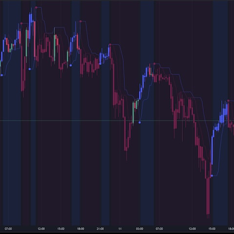The height and width of the screenshot is (234, 234).
Task: Click the 18:00 label between 15:00 and 21:00
Action: click(80, 229)
